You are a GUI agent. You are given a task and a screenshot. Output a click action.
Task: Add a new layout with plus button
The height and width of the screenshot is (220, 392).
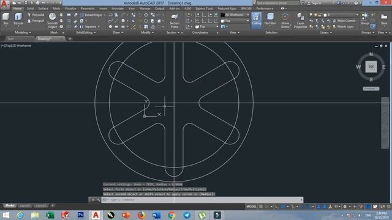53,205
